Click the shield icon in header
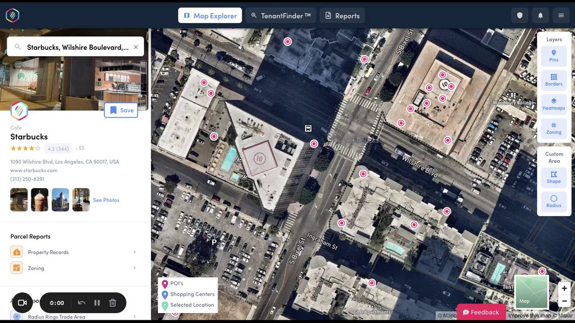 520,15
